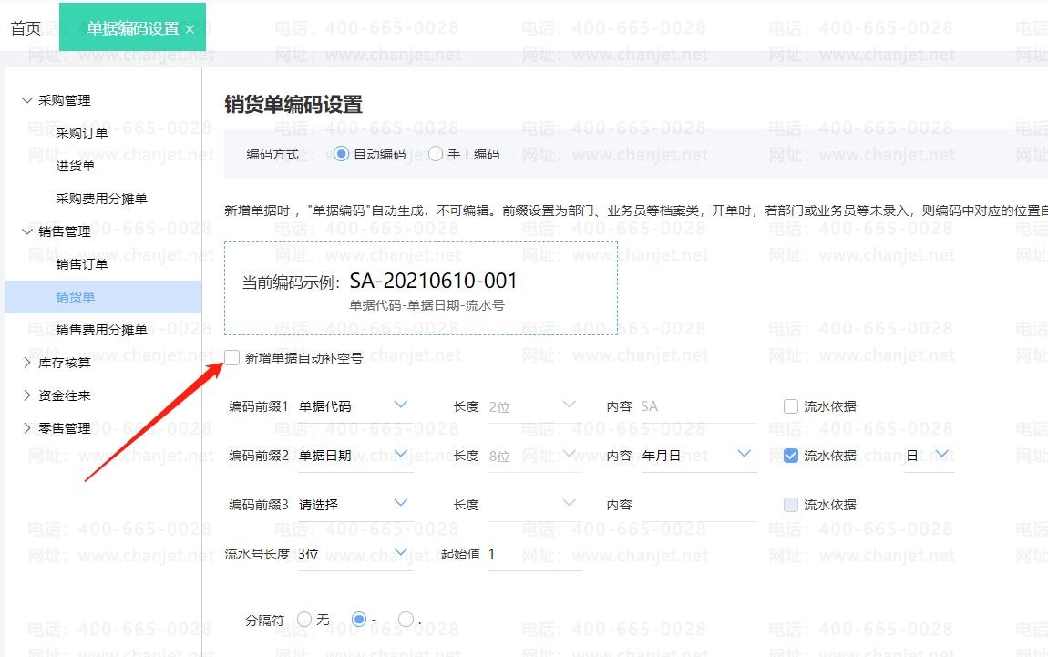The width and height of the screenshot is (1048, 657).
Task: Open 编码前缀2 单据日期 dropdown
Action: click(x=354, y=456)
